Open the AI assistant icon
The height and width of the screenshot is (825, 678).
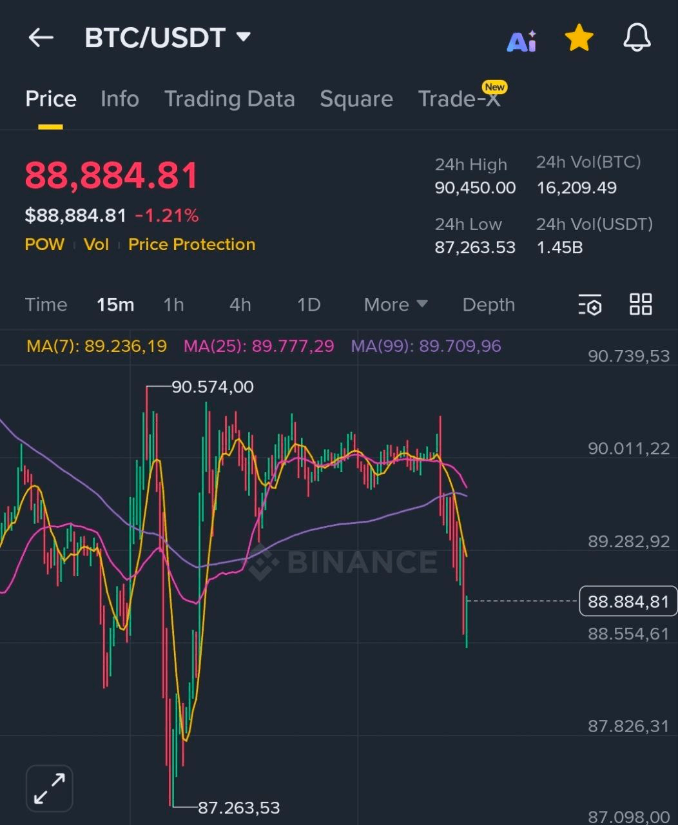[x=521, y=41]
